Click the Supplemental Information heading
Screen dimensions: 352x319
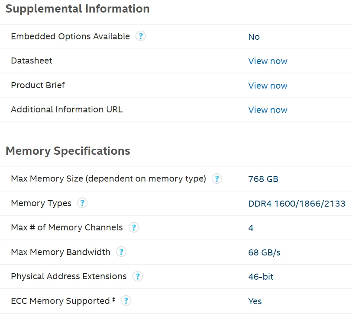(x=78, y=9)
